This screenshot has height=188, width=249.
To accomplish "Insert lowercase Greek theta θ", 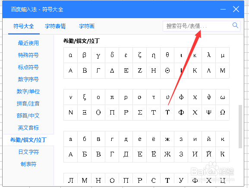I will click(x=167, y=55).
